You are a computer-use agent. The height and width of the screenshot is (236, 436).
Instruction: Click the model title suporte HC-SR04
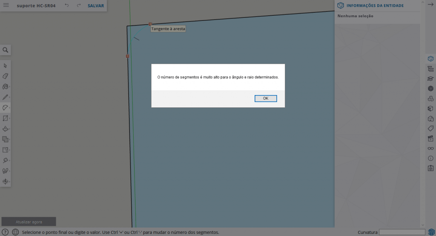36,6
